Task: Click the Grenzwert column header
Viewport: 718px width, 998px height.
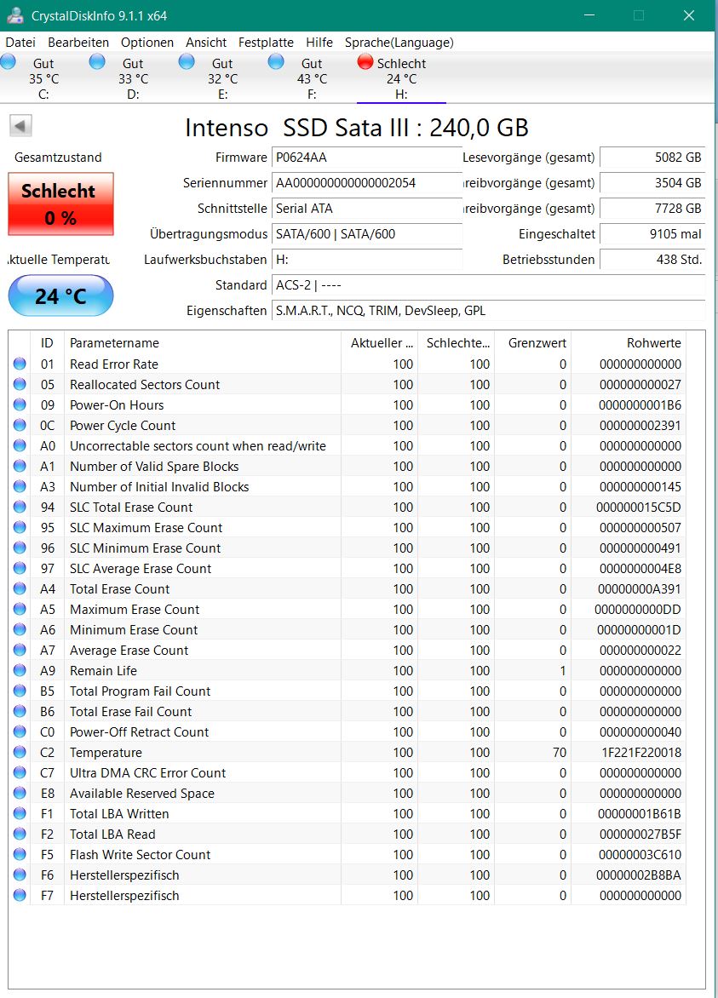Action: tap(533, 343)
